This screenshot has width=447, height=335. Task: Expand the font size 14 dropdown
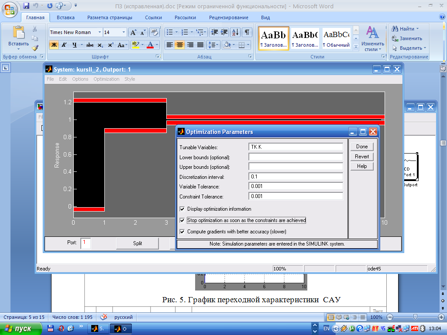124,32
